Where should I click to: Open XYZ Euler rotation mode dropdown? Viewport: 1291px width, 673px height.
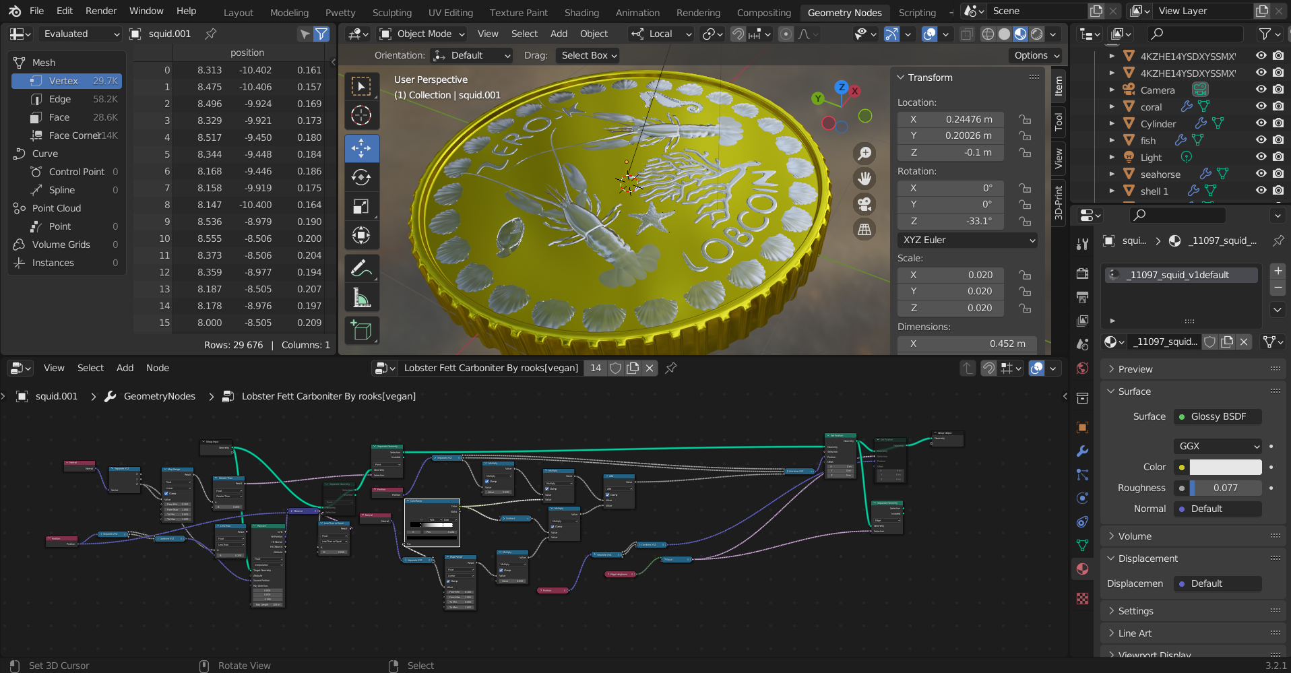[x=968, y=240]
